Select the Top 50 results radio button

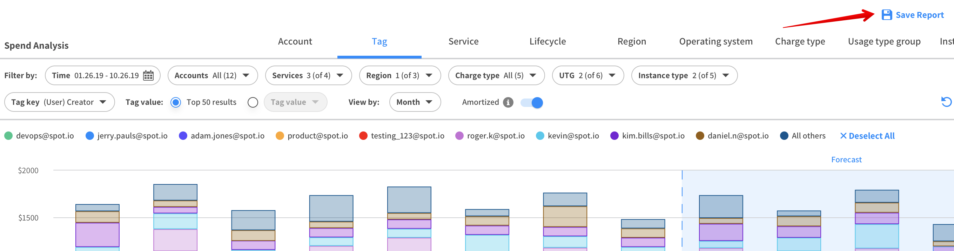(176, 102)
